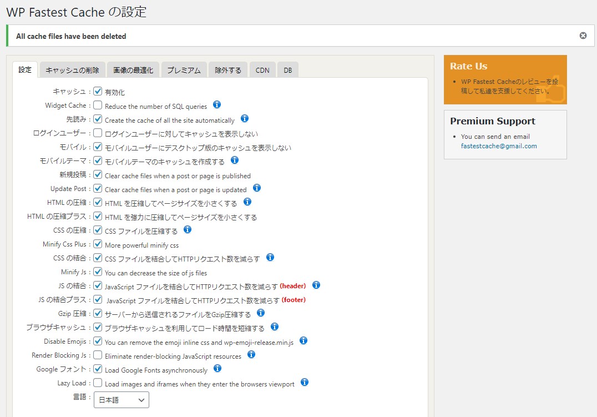The height and width of the screenshot is (417, 597).
Task: Dismiss the cache deleted notice
Action: point(583,36)
